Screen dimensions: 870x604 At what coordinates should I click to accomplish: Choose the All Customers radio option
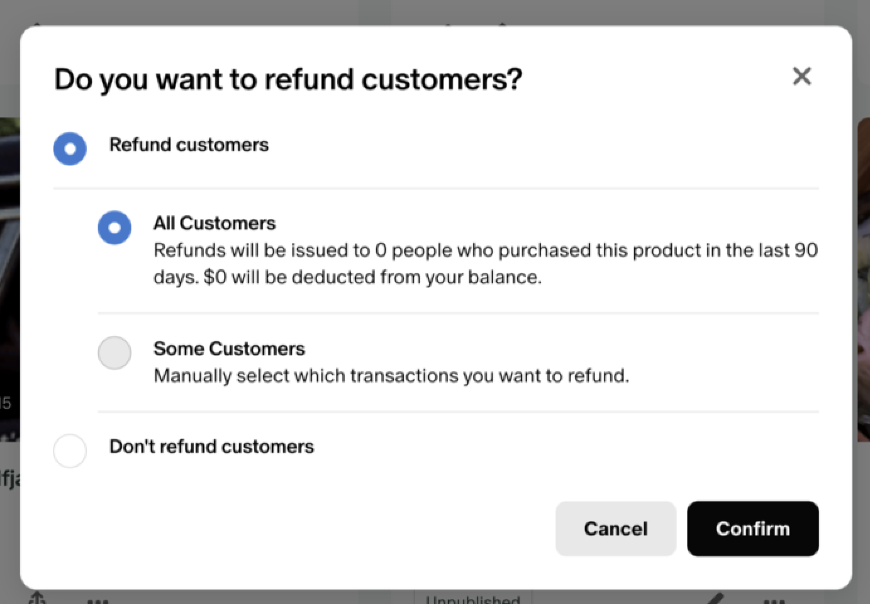(x=114, y=227)
